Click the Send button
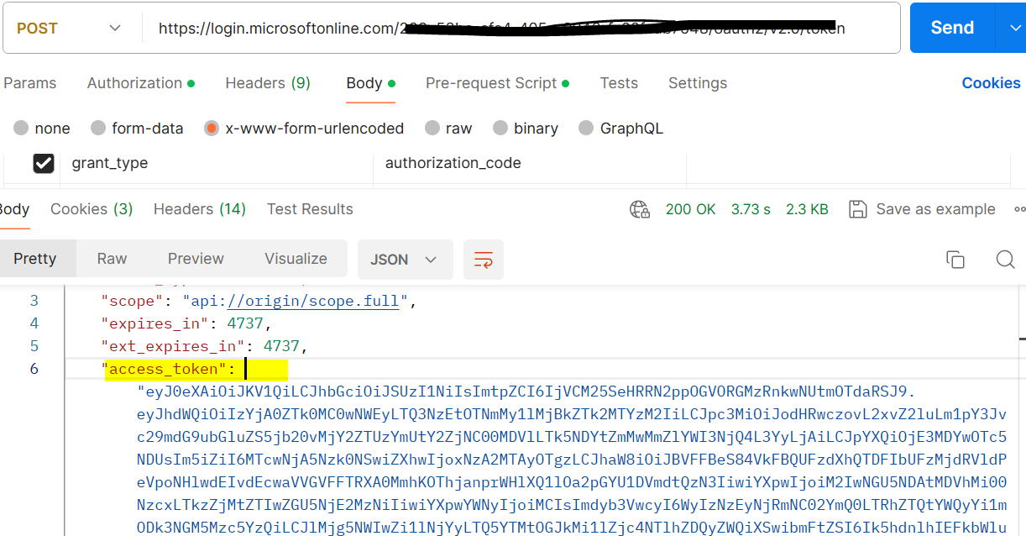Screen dimensions: 1026x536 click(951, 27)
